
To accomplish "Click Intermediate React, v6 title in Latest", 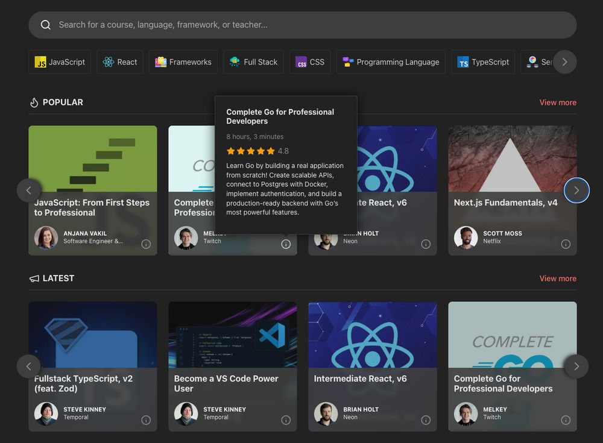I will coord(361,379).
